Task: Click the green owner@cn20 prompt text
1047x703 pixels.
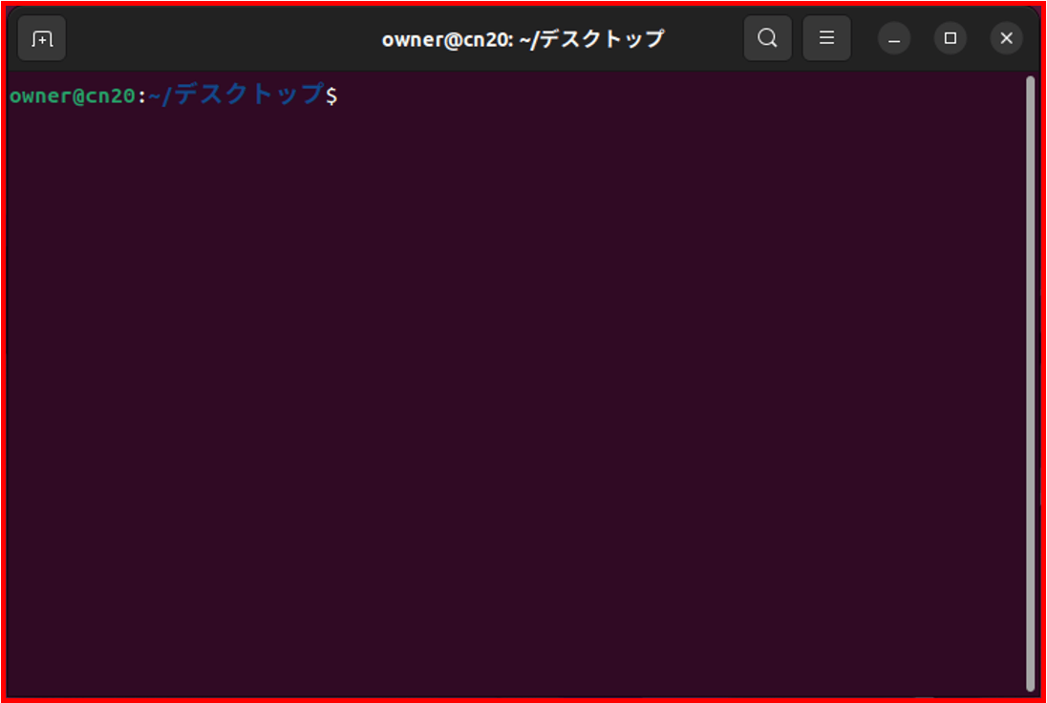Action: tap(73, 96)
